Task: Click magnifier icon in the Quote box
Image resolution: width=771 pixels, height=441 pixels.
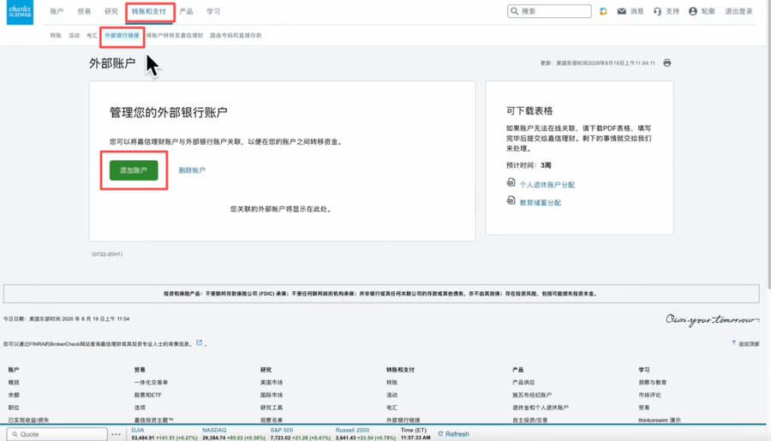Action: click(x=15, y=434)
